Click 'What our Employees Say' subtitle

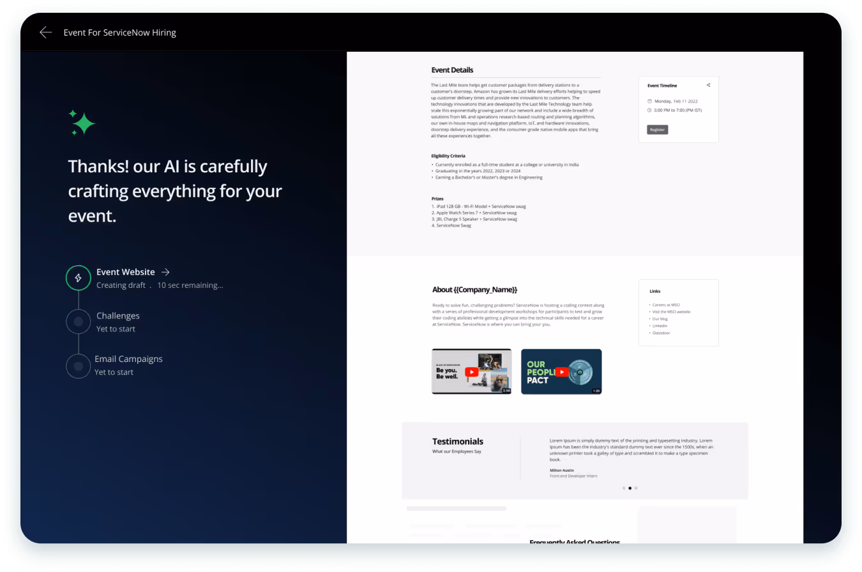(457, 451)
